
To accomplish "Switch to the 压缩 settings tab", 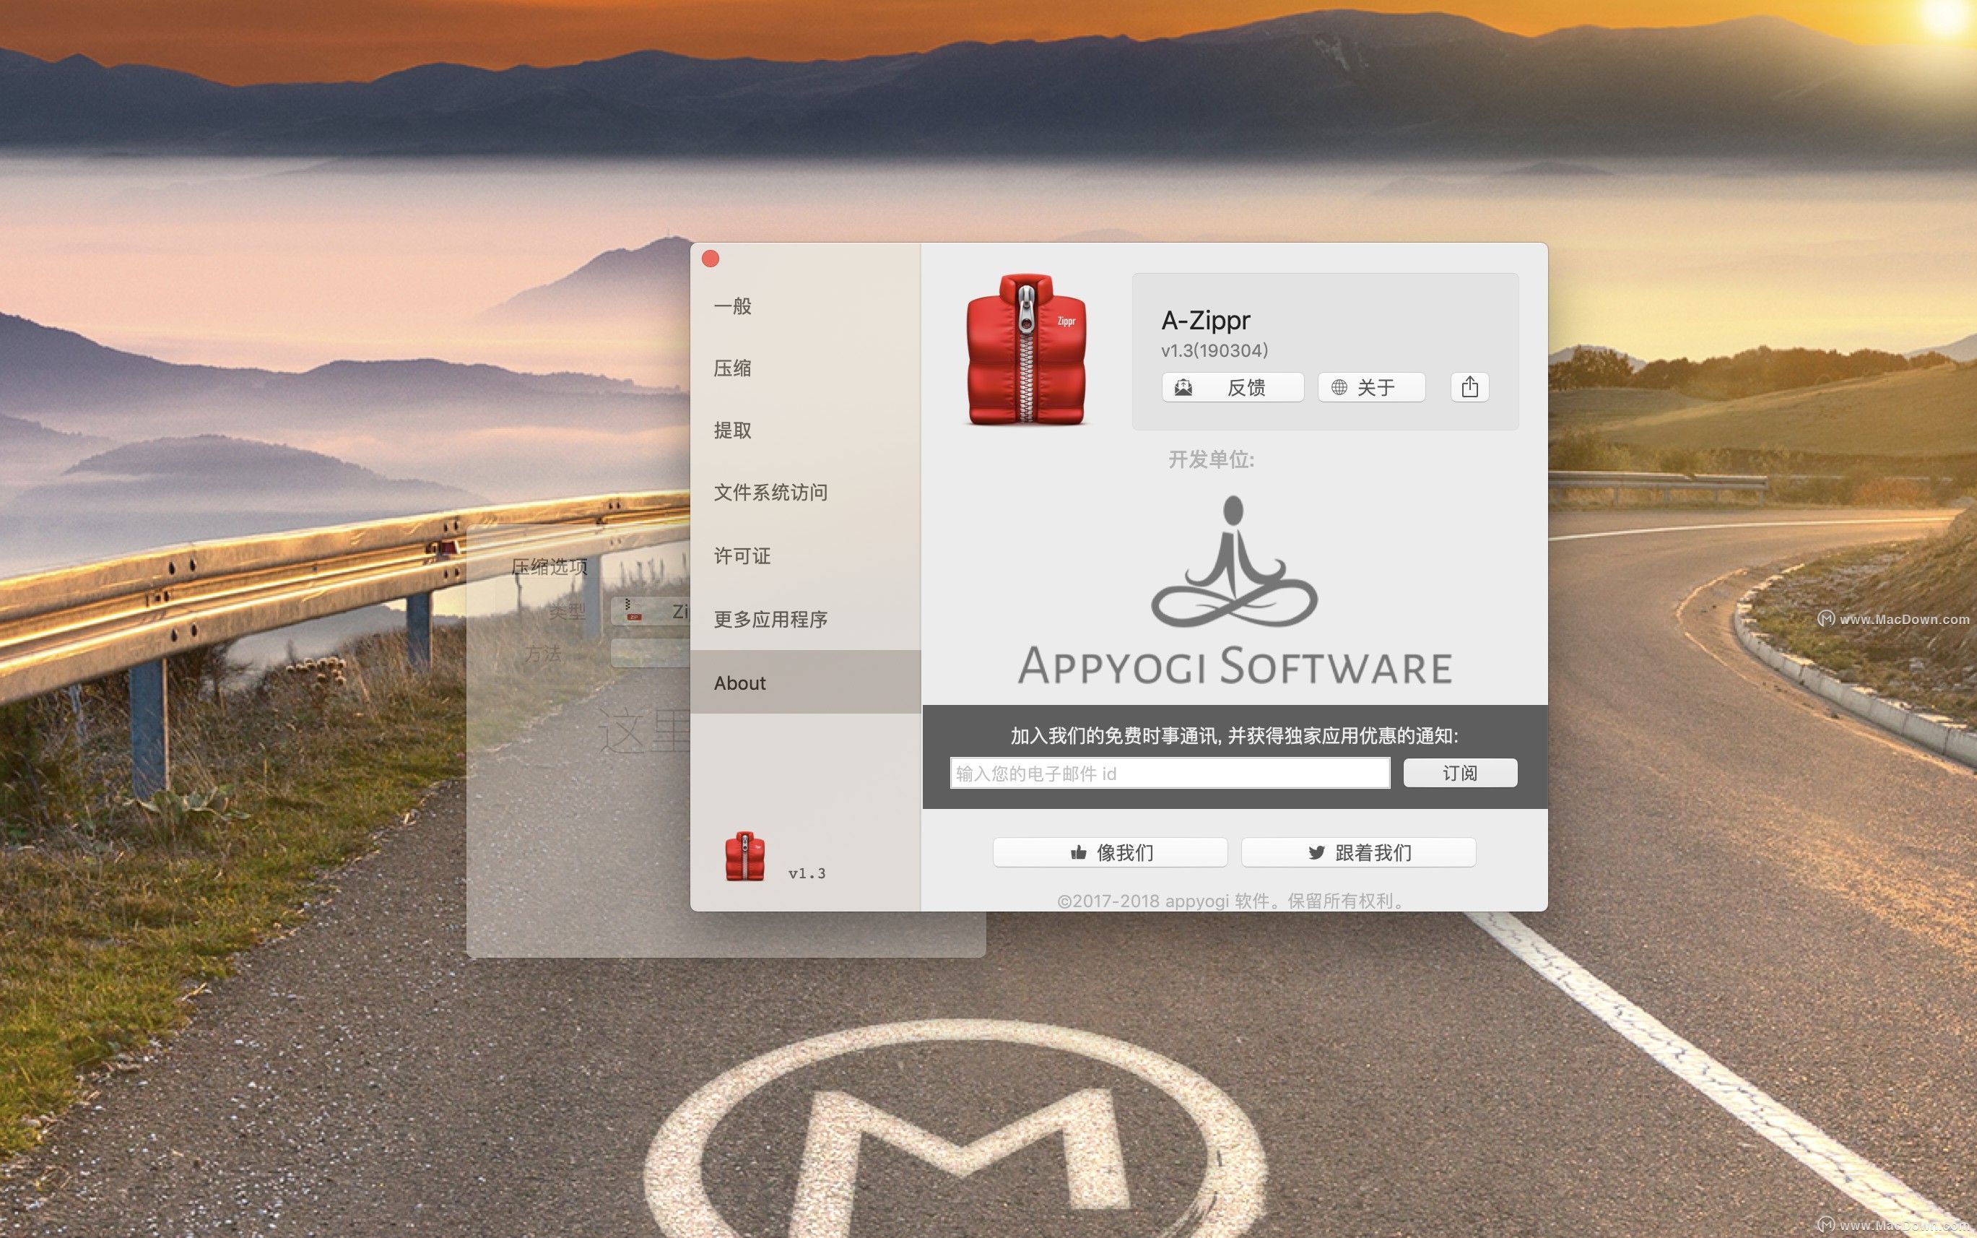I will (x=805, y=368).
